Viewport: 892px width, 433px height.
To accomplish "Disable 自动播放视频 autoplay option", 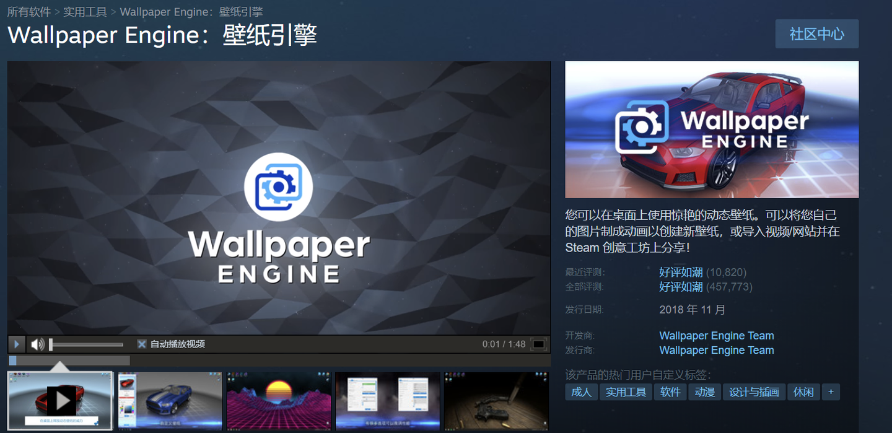I will (x=142, y=344).
